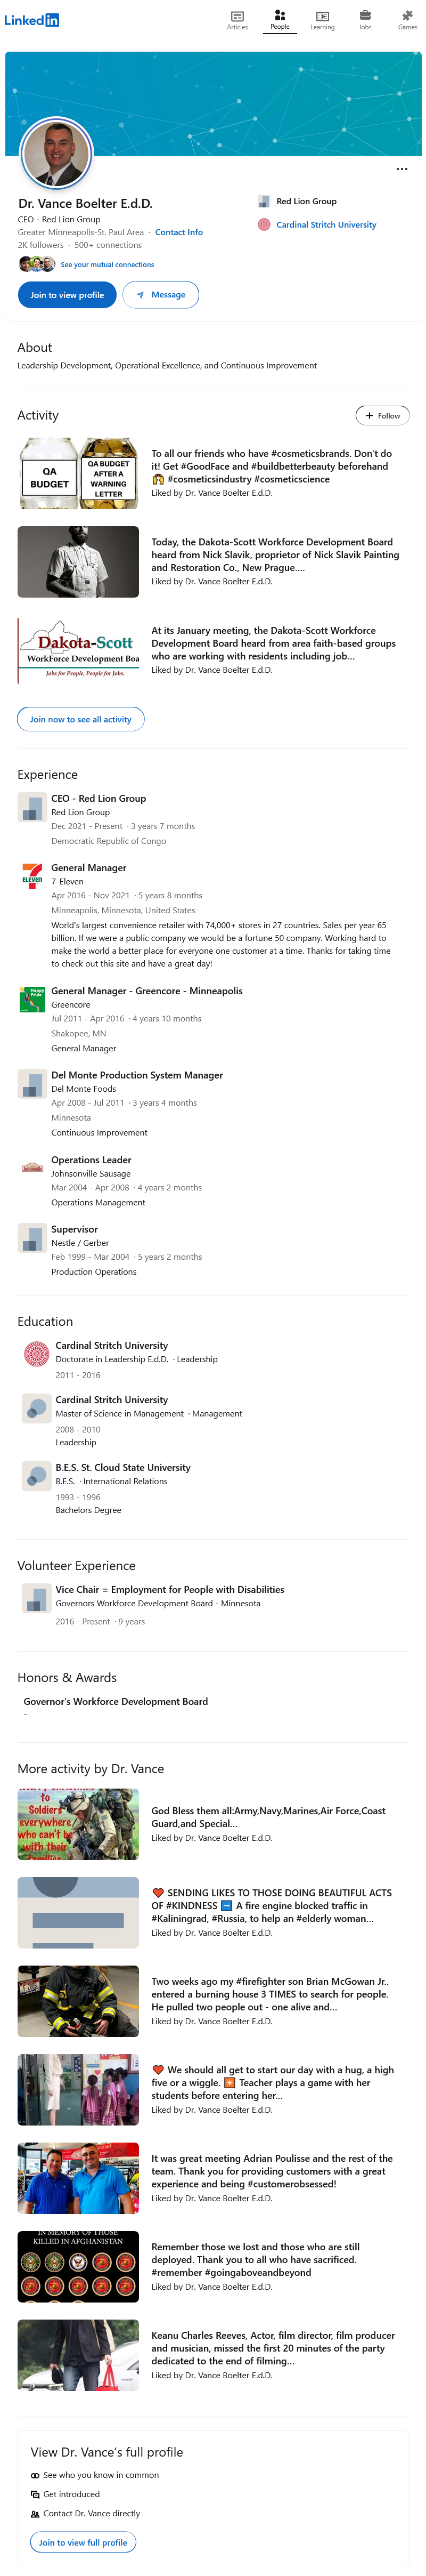Follow Dr. Vance's activity
426x2576 pixels.
383,415
